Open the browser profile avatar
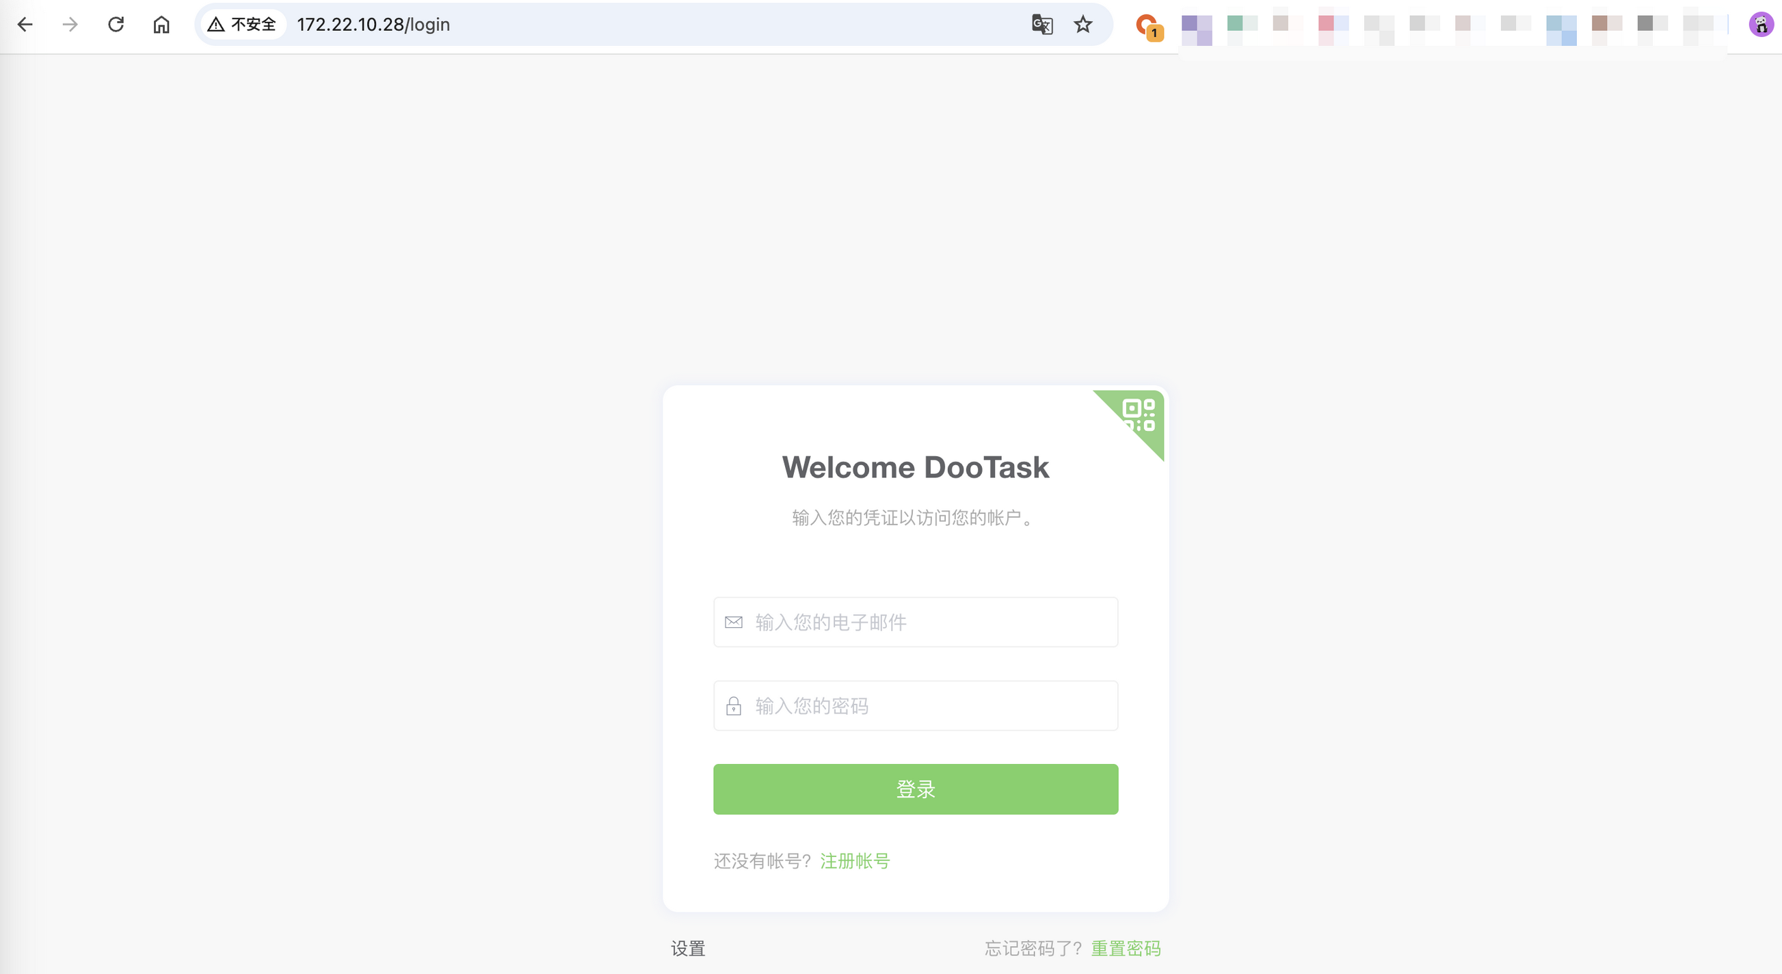This screenshot has width=1782, height=974. (1760, 25)
